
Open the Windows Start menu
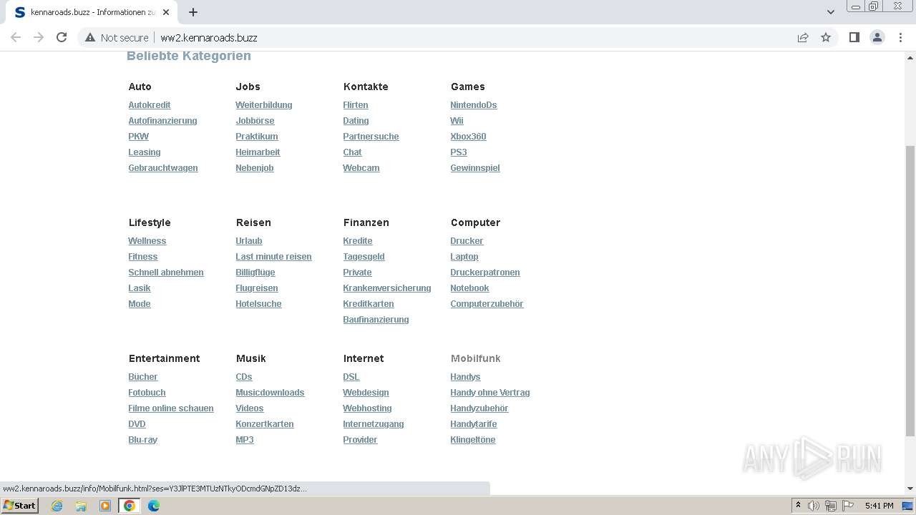click(19, 506)
